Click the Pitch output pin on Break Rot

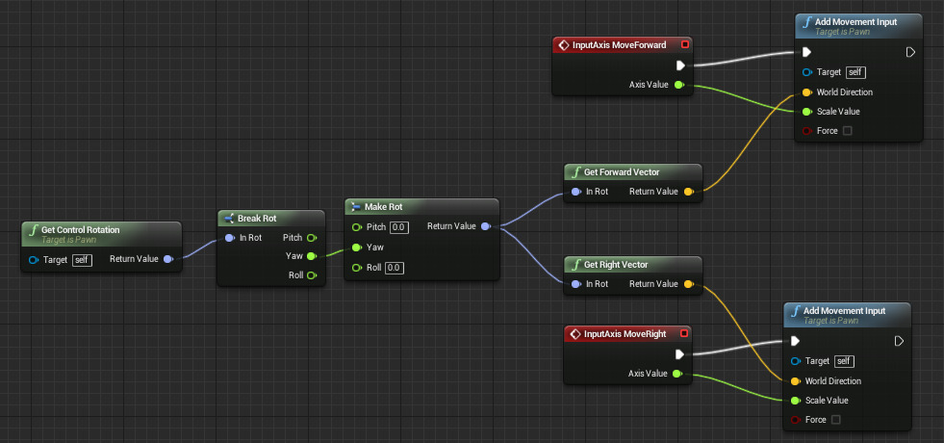pos(311,237)
